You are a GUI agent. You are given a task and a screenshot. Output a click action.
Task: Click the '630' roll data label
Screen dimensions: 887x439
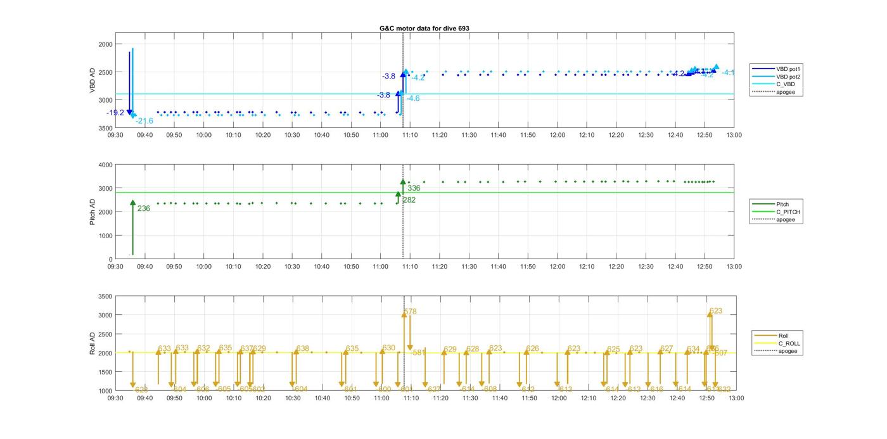tap(389, 348)
